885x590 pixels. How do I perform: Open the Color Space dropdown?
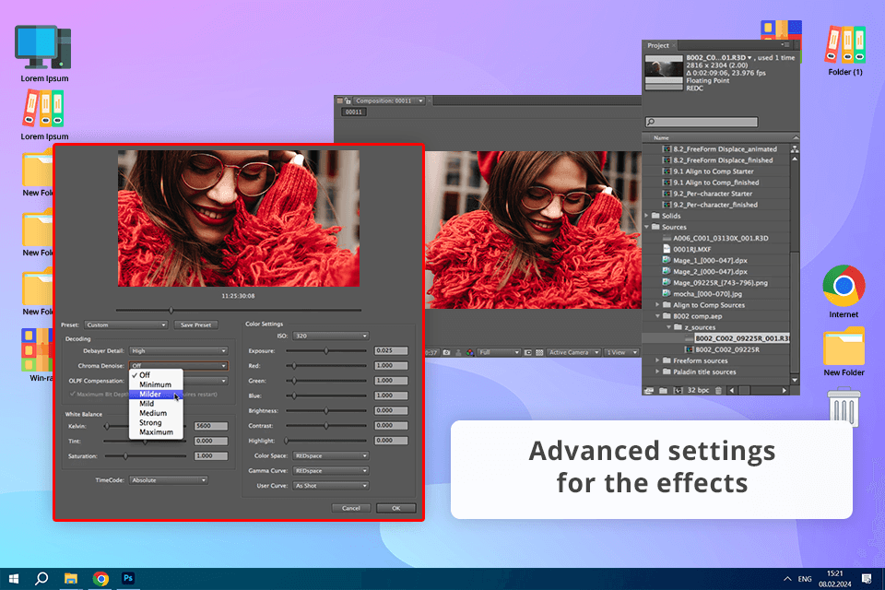[331, 455]
